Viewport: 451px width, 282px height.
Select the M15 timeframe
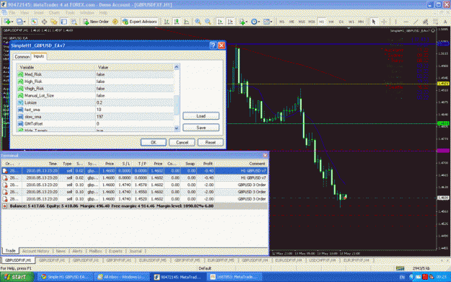(x=302, y=22)
